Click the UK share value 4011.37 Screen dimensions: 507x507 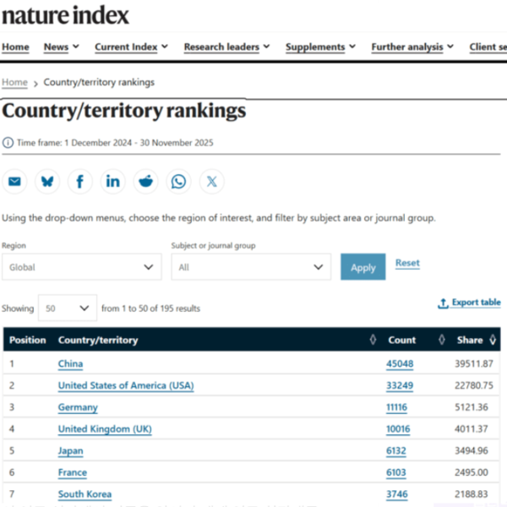[472, 429]
